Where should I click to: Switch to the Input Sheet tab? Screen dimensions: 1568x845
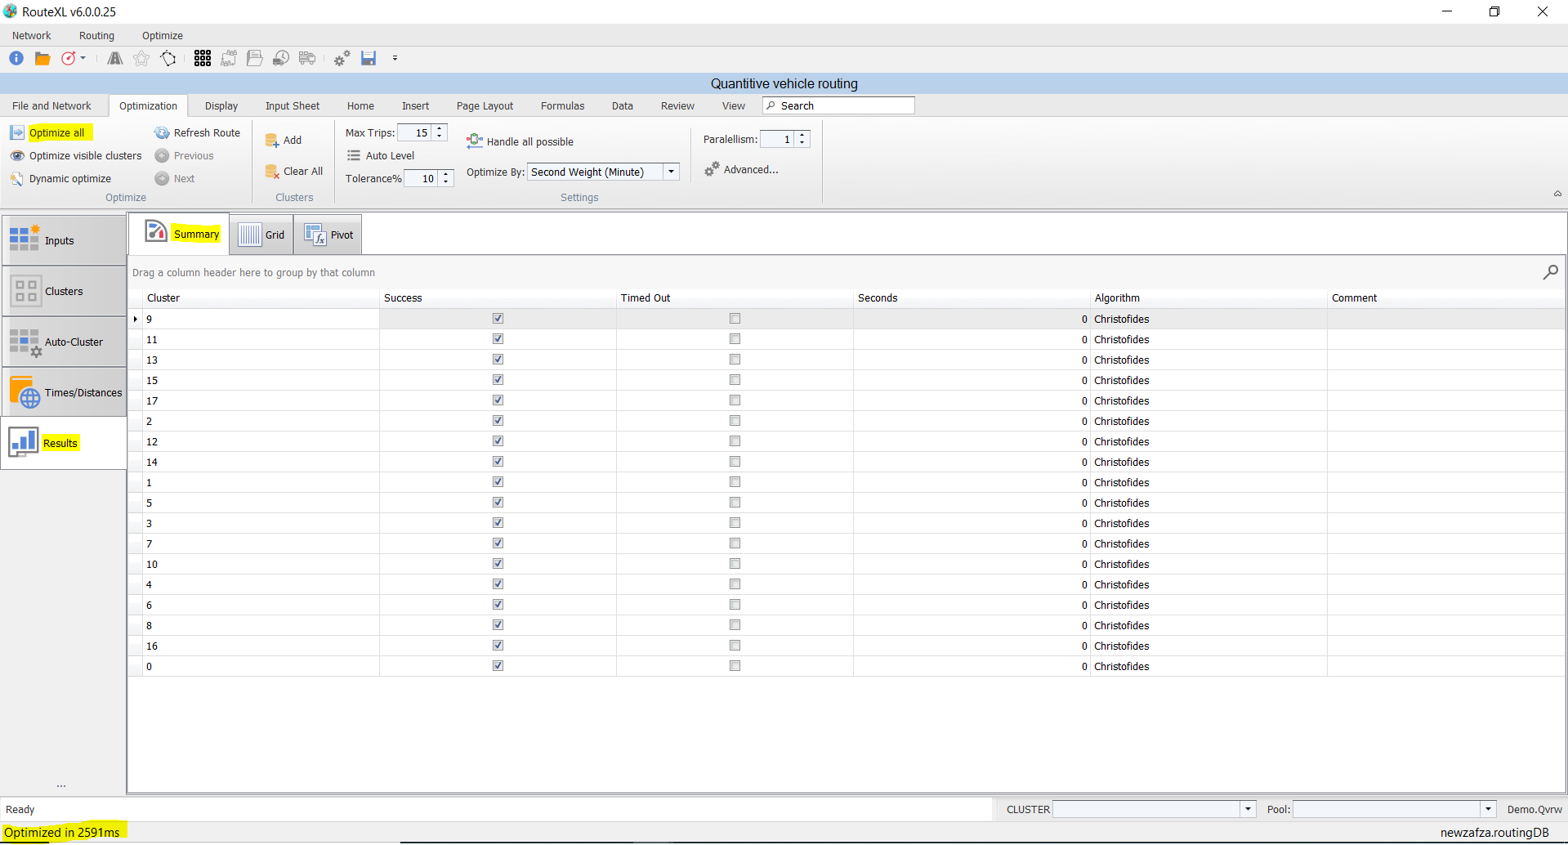pyautogui.click(x=293, y=105)
